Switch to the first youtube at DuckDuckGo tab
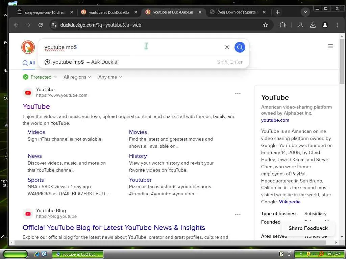346x259 pixels. (109, 12)
